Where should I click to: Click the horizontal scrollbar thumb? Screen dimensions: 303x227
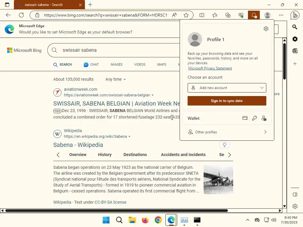click(117, 210)
